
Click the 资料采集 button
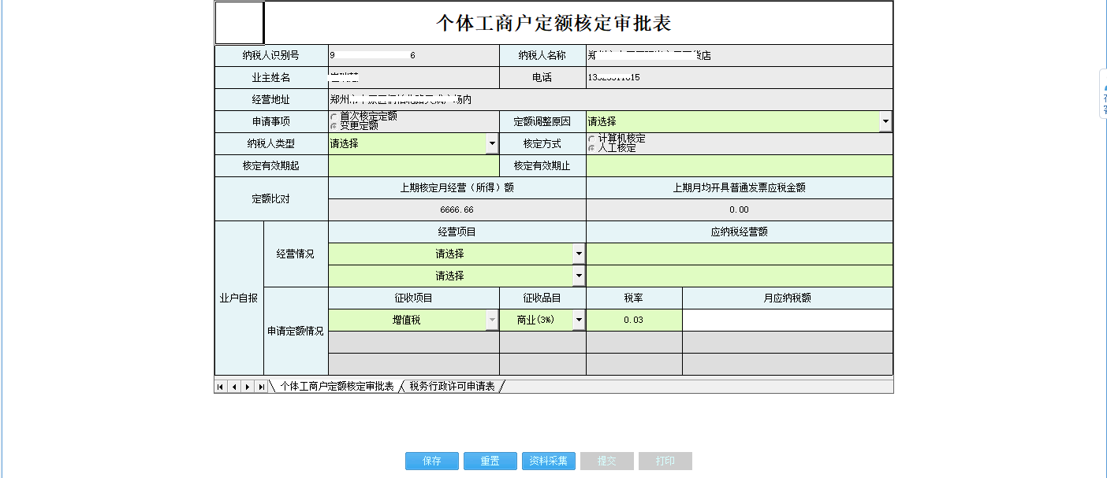(550, 461)
